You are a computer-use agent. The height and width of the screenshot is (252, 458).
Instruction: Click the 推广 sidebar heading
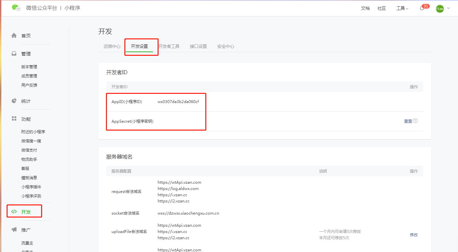[26, 230]
